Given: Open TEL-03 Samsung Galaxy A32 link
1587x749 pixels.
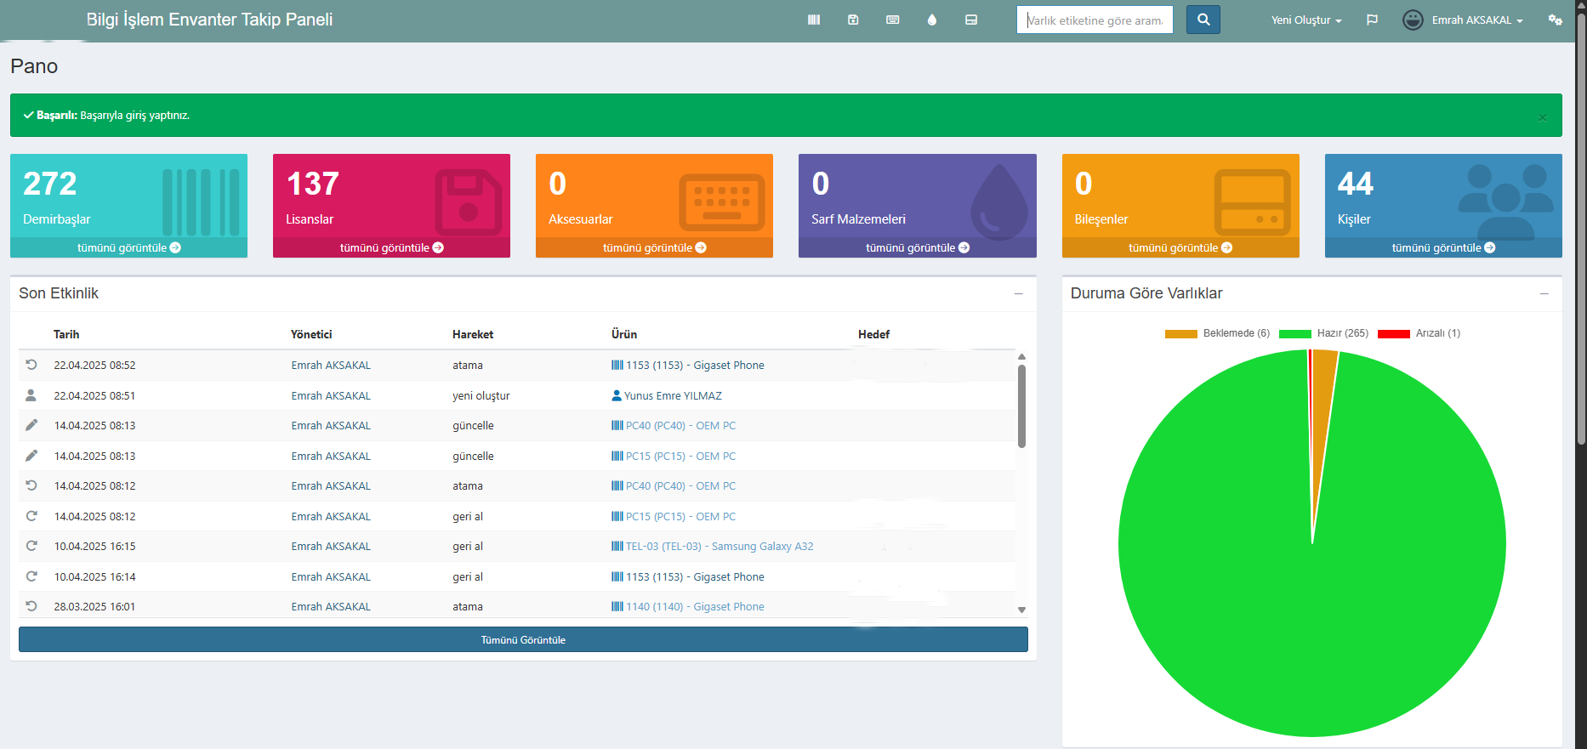Looking at the screenshot, I should pos(719,547).
